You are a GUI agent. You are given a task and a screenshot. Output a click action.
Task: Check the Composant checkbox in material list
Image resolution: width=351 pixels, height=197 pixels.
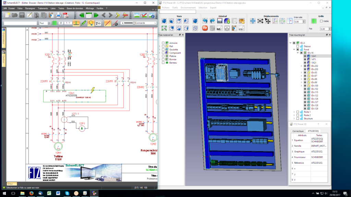coord(163,53)
